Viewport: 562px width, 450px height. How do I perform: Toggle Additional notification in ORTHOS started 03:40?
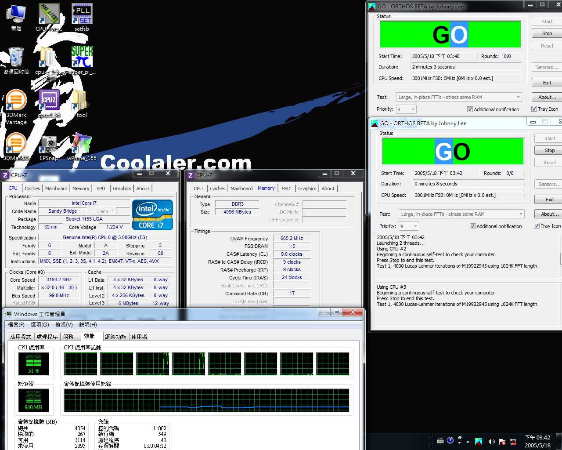pyautogui.click(x=470, y=109)
